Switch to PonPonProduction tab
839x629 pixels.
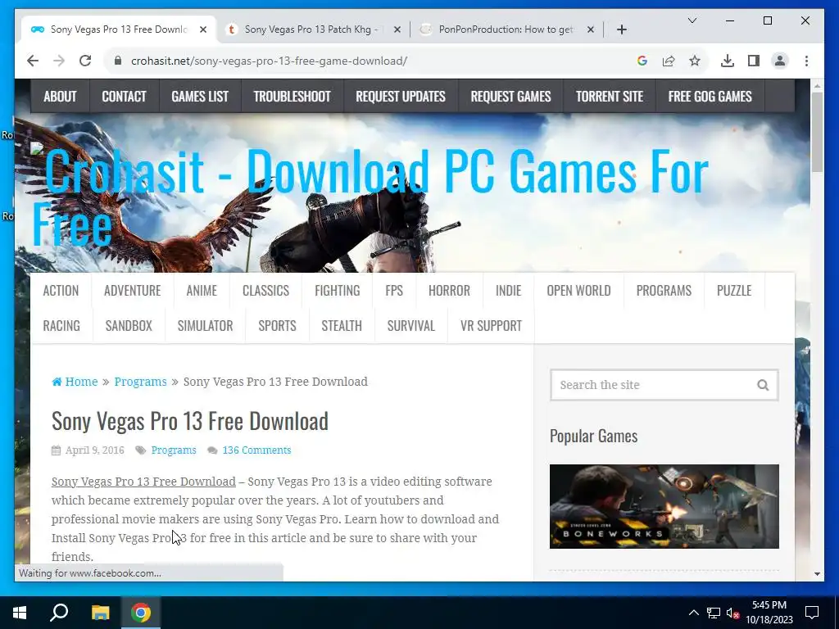(x=506, y=29)
